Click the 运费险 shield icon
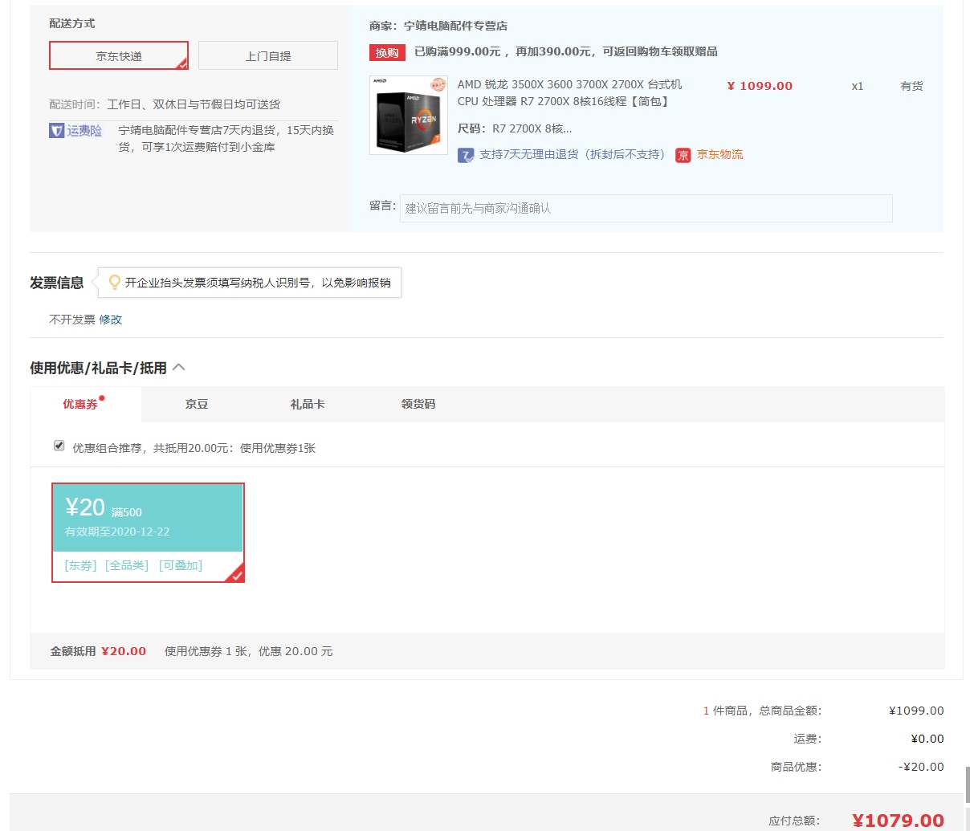The width and height of the screenshot is (970, 831). pos(56,130)
